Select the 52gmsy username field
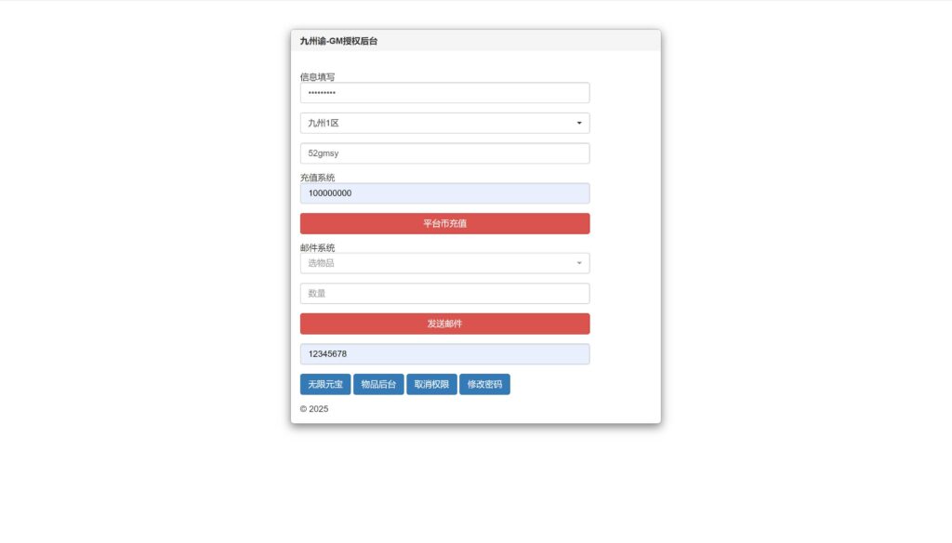Screen dimensions: 952x543 pyautogui.click(x=443, y=152)
